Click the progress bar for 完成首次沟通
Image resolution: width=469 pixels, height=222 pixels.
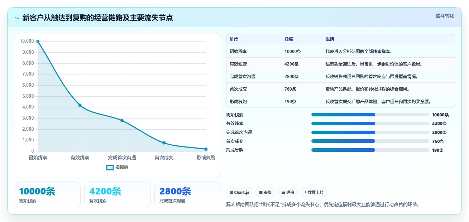click(370, 132)
